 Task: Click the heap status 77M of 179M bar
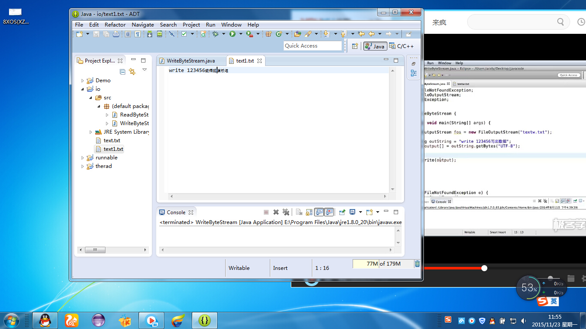(x=383, y=264)
